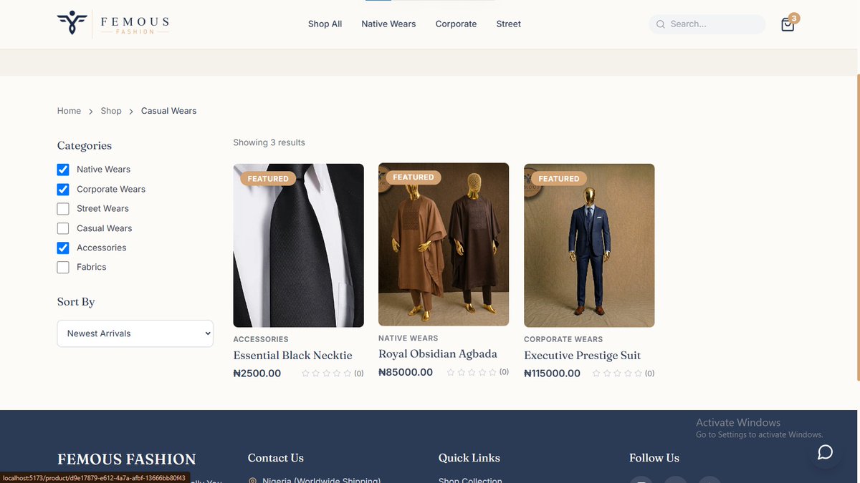Image resolution: width=860 pixels, height=483 pixels.
Task: Uncheck the Native Wears category
Action: tap(63, 170)
